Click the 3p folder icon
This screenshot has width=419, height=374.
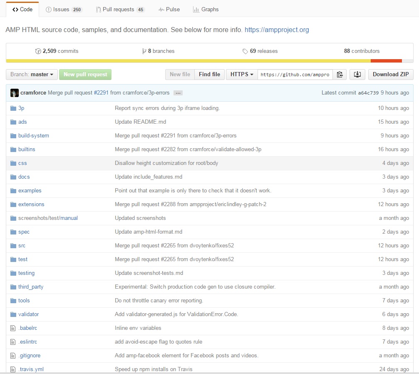(x=13, y=108)
